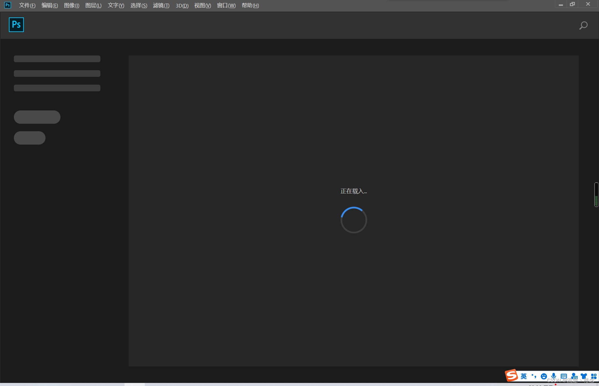
Task: Open the 编辑(E) menu
Action: pyautogui.click(x=50, y=6)
